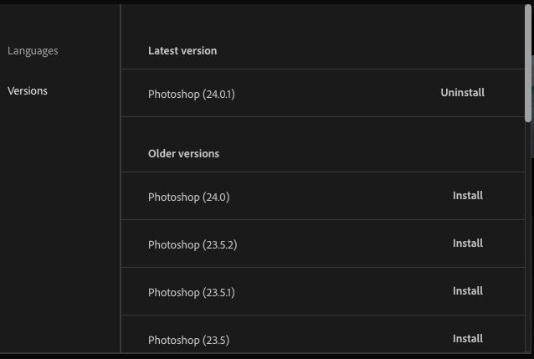Click the Older versions heading
The image size is (534, 359).
coord(183,154)
